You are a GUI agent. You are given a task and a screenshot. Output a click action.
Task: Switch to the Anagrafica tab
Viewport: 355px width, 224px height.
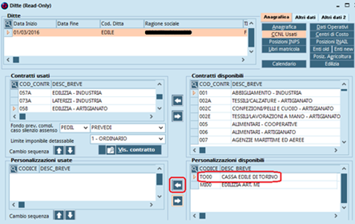(277, 17)
